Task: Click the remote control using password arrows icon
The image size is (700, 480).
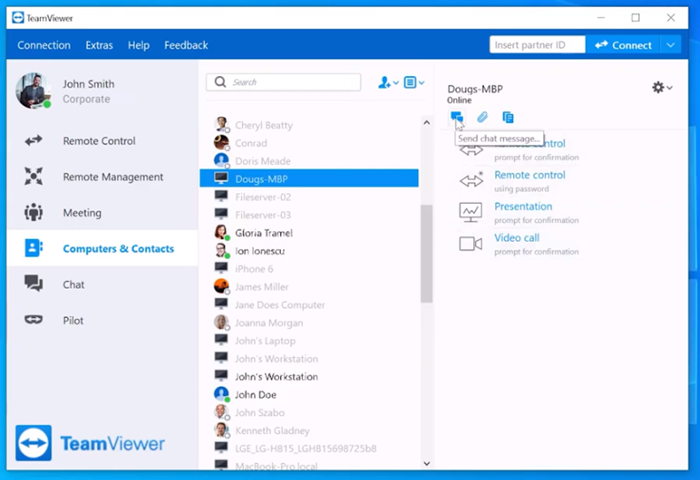Action: click(x=471, y=181)
